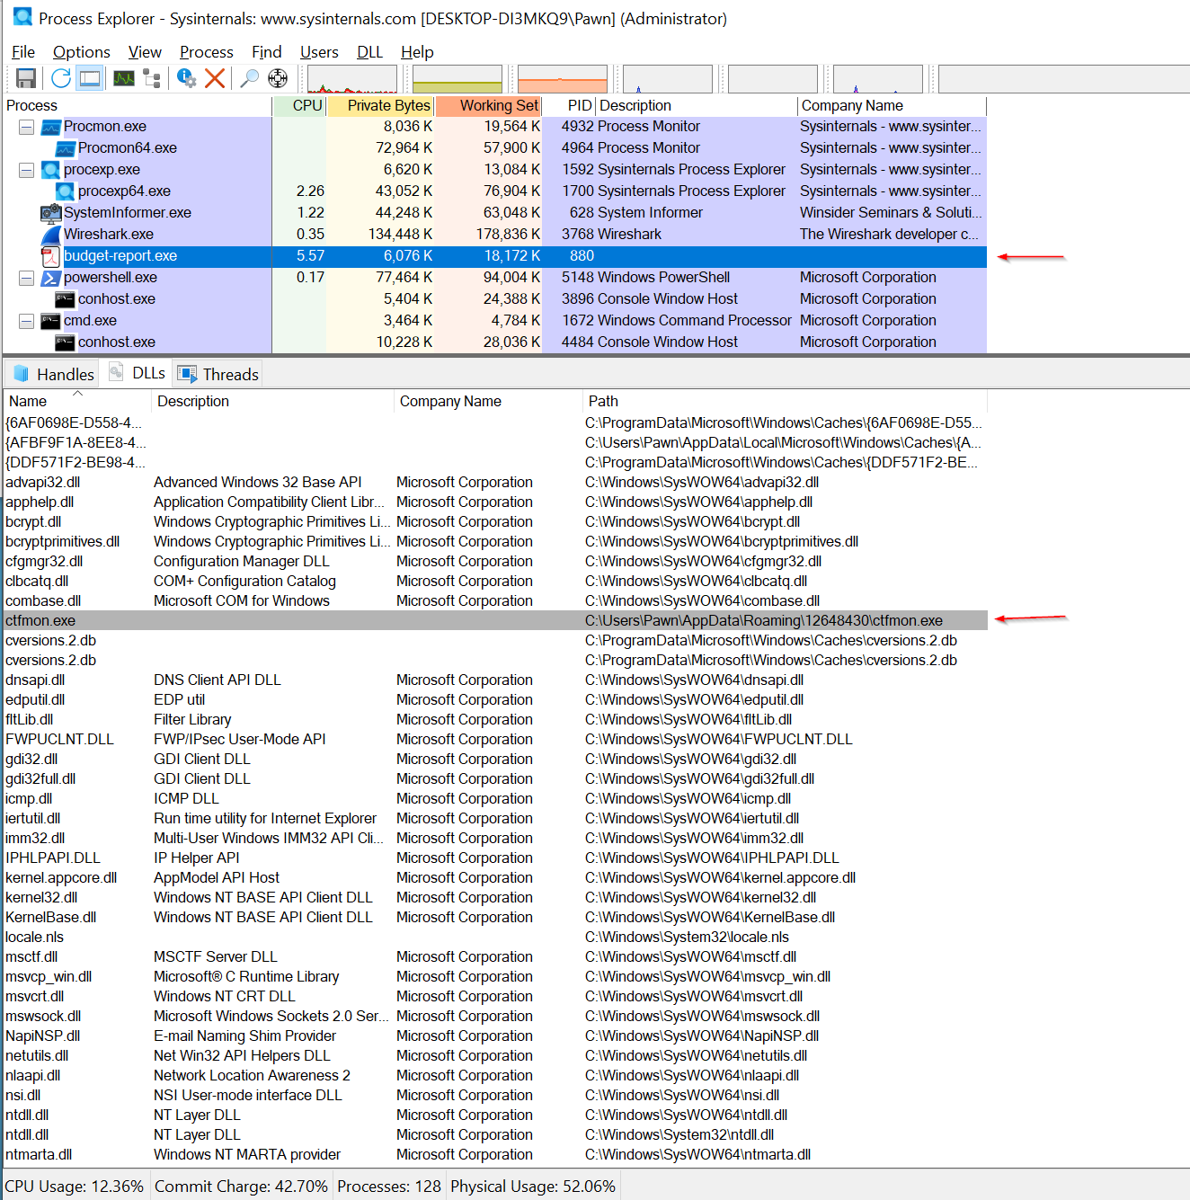Viewport: 1190px width, 1200px height.
Task: Click the Find Window's Process crosshair icon
Action: (x=278, y=78)
